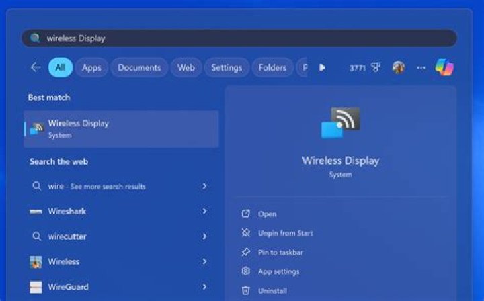The height and width of the screenshot is (301, 484).
Task: Select the wirecutter search suggestion
Action: pyautogui.click(x=121, y=236)
